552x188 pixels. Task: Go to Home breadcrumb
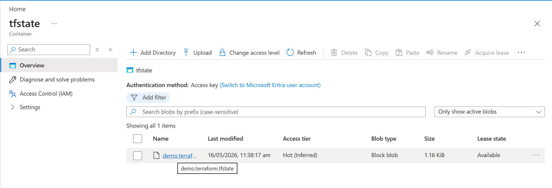pyautogui.click(x=17, y=9)
